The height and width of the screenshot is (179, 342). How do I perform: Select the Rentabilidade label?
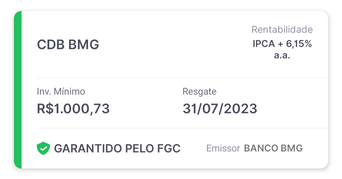[x=282, y=30]
